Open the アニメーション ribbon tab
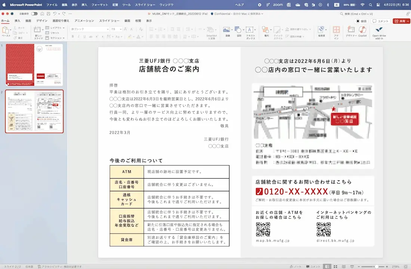This screenshot has height=269, width=411. [84, 21]
